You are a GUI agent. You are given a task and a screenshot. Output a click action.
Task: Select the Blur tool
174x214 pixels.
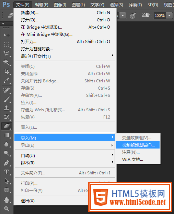(x=7, y=144)
